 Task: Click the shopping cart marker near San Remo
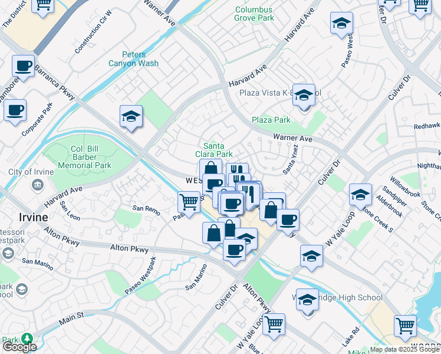(189, 203)
